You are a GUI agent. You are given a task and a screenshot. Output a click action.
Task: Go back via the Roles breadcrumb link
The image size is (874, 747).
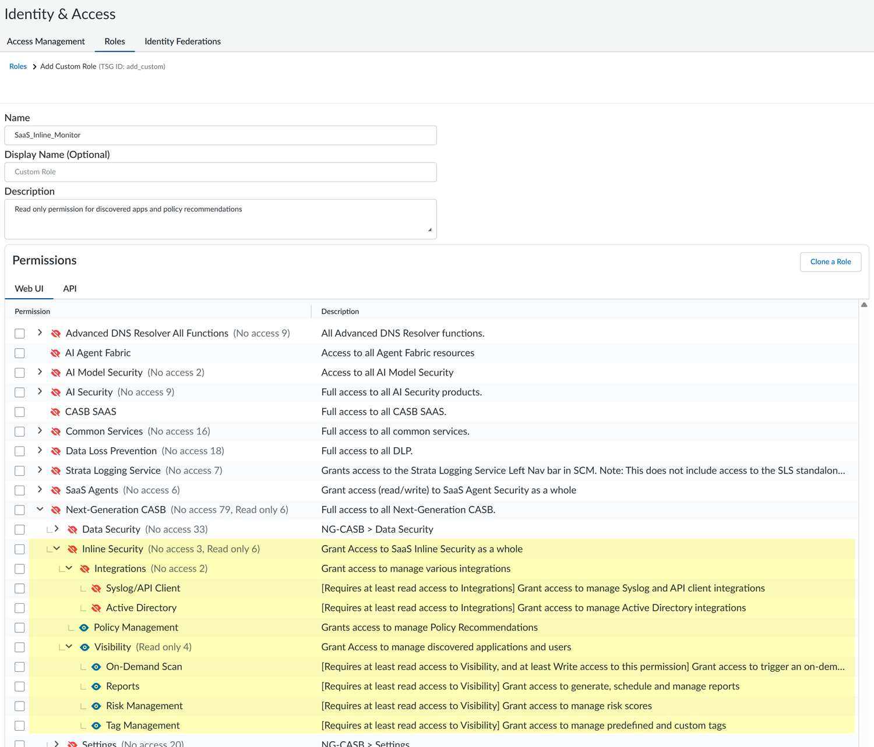tap(18, 67)
